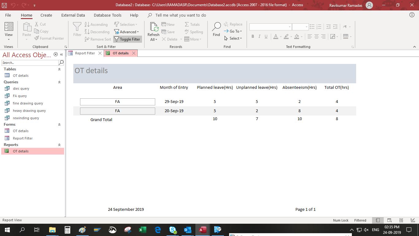The height and width of the screenshot is (236, 419).
Task: Open the heavy drawing query
Action: [x=29, y=111]
